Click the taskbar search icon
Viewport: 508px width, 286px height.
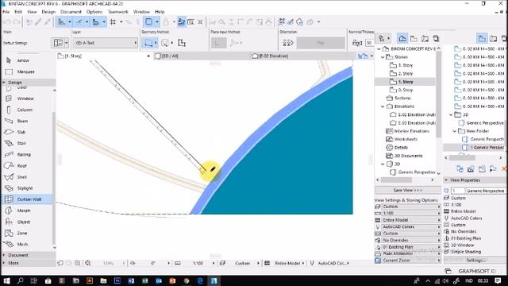tap(20, 280)
